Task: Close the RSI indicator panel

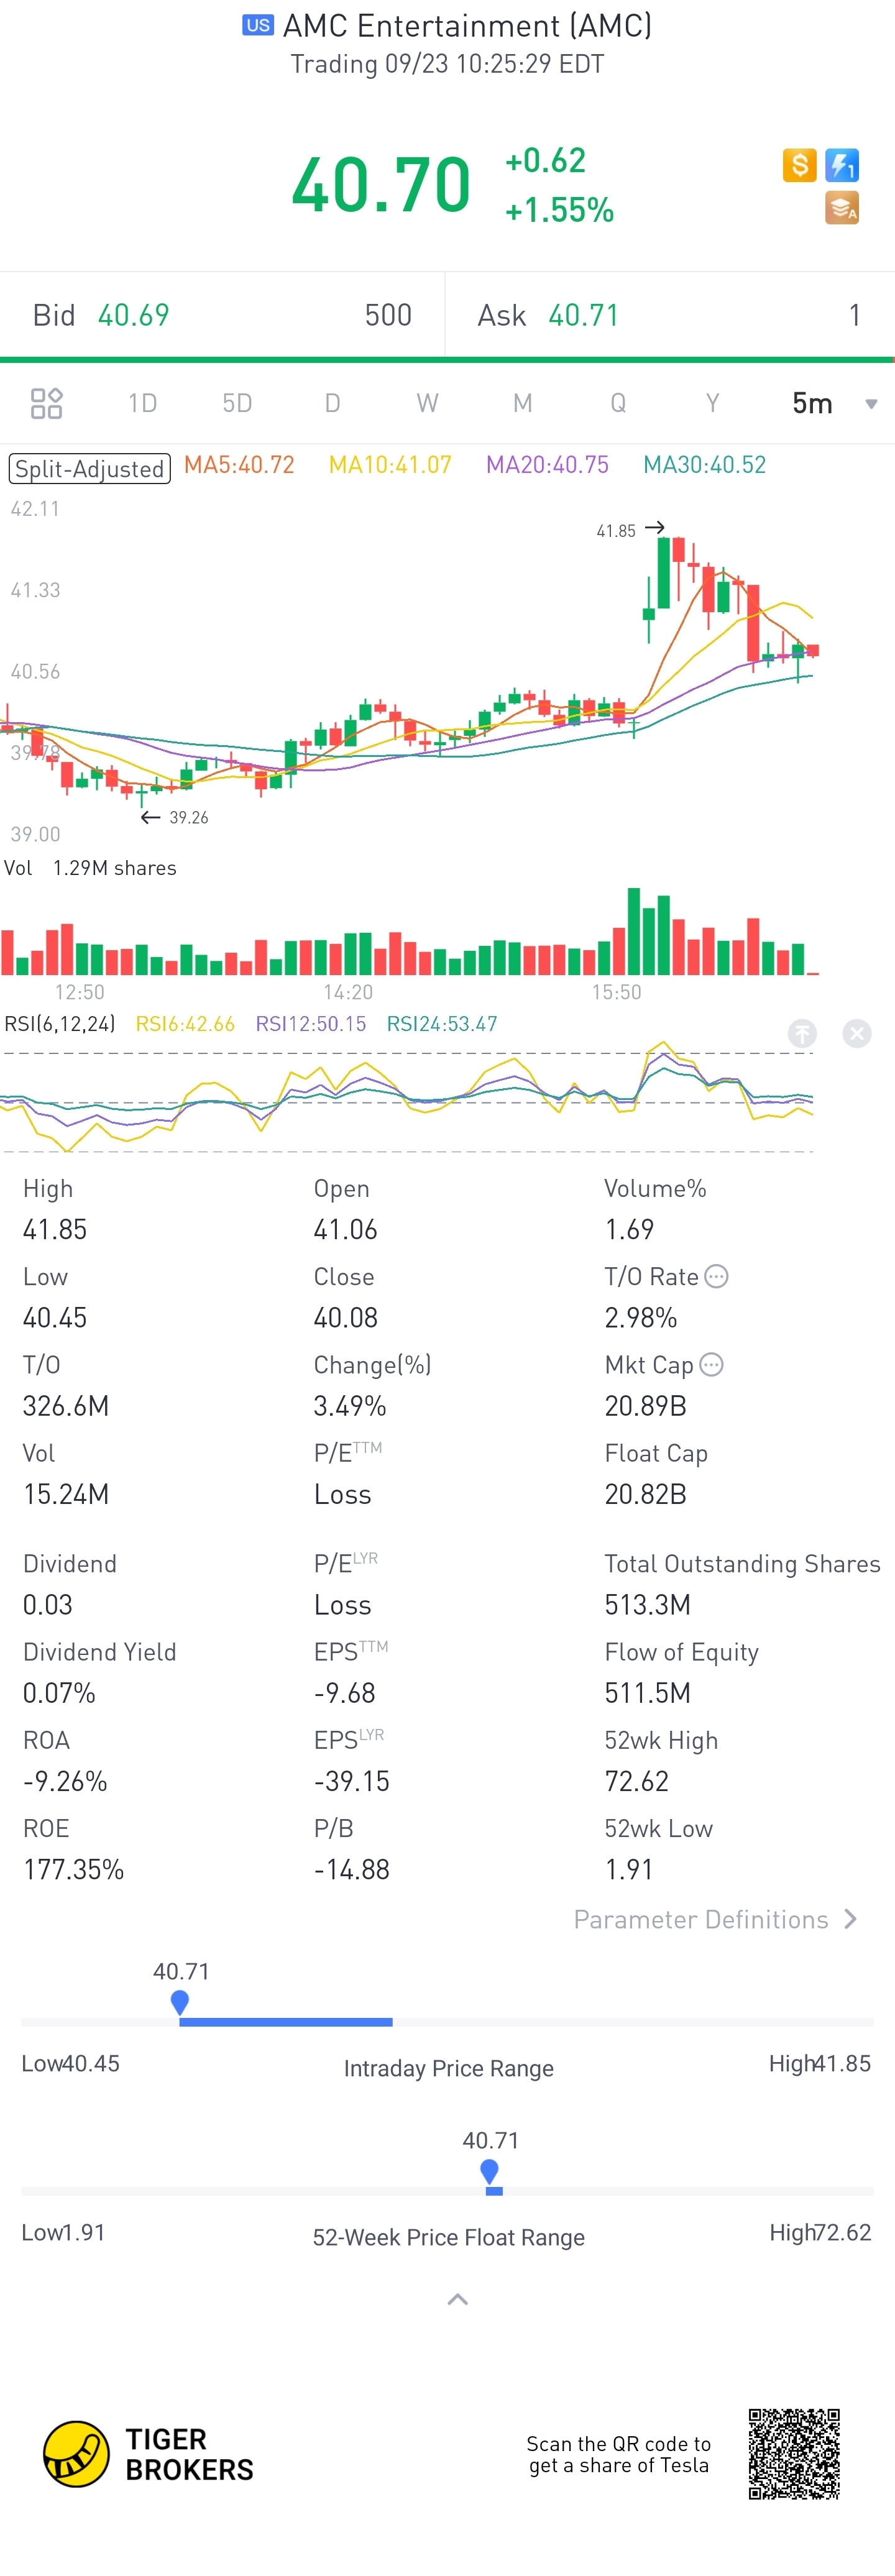Action: click(857, 1033)
